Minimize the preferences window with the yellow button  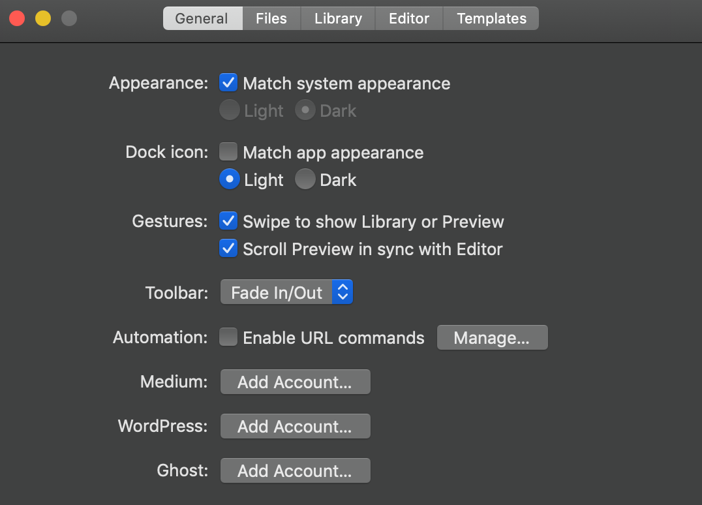43,18
